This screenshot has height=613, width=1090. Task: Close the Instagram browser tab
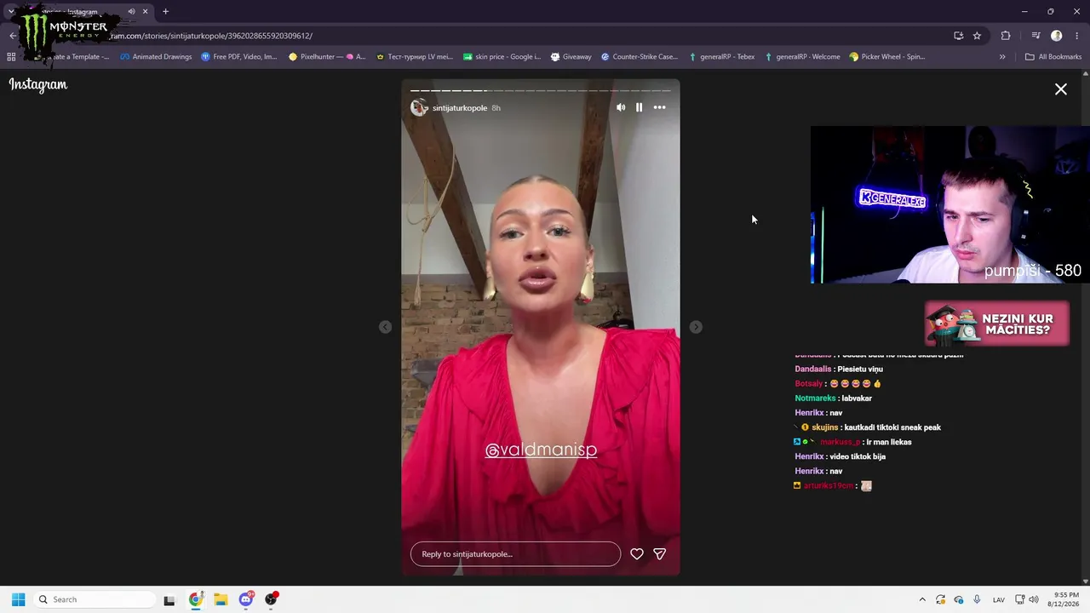pyautogui.click(x=146, y=12)
